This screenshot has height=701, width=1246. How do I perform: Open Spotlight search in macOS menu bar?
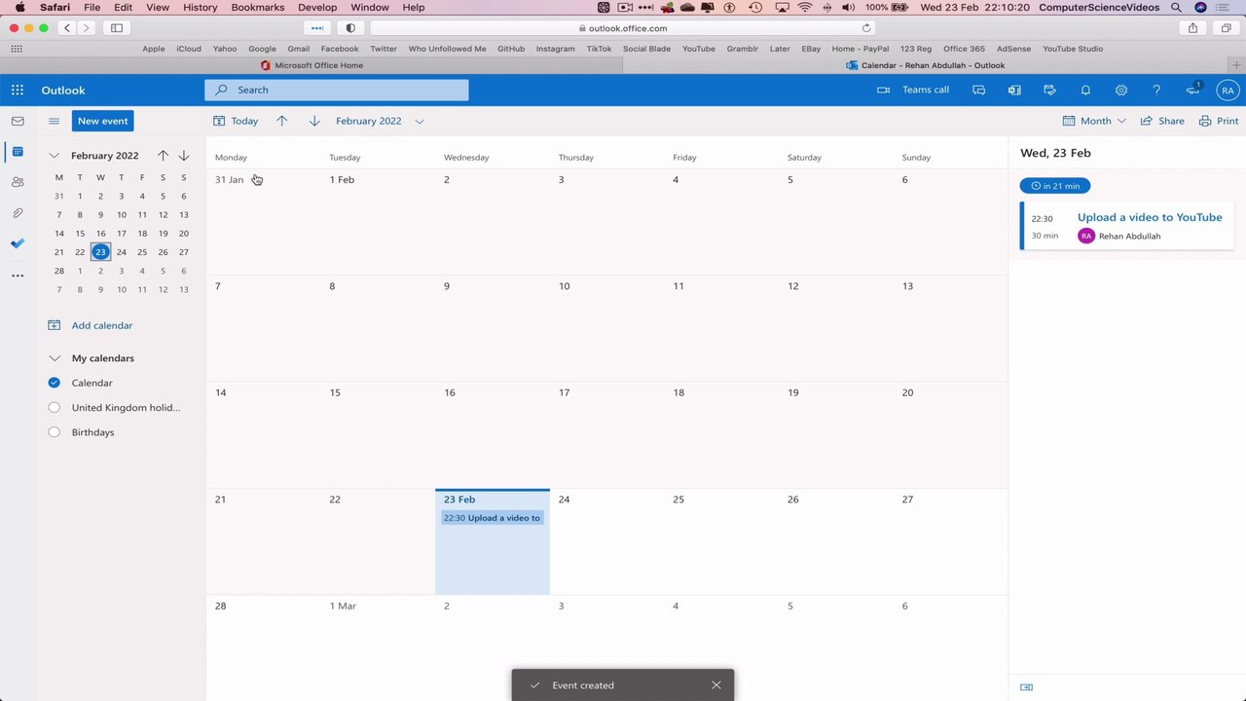[1176, 7]
